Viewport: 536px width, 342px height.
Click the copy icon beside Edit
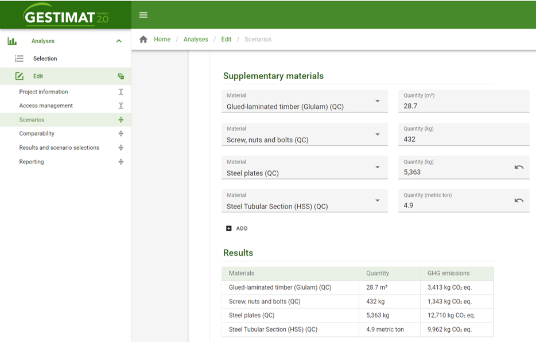pyautogui.click(x=121, y=76)
